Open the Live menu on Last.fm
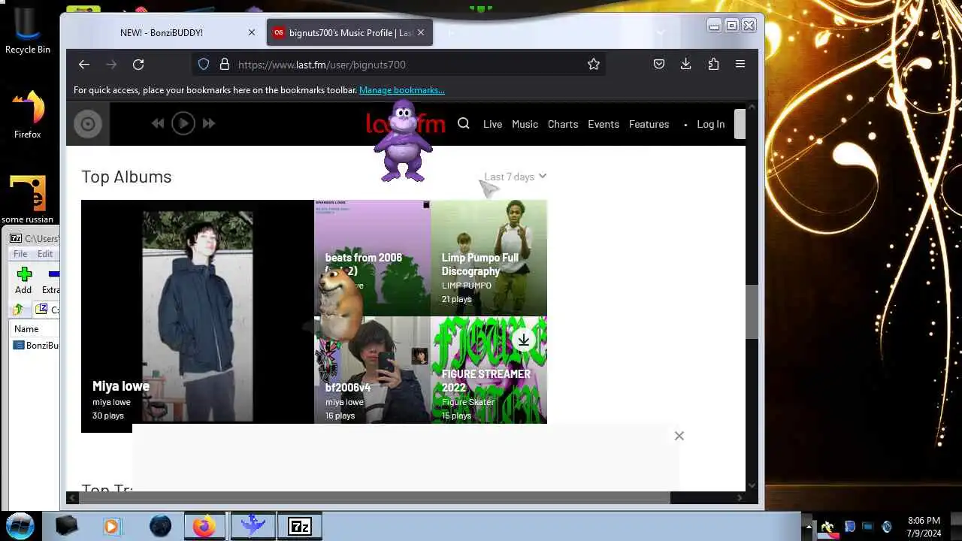Image resolution: width=962 pixels, height=541 pixels. coord(492,124)
